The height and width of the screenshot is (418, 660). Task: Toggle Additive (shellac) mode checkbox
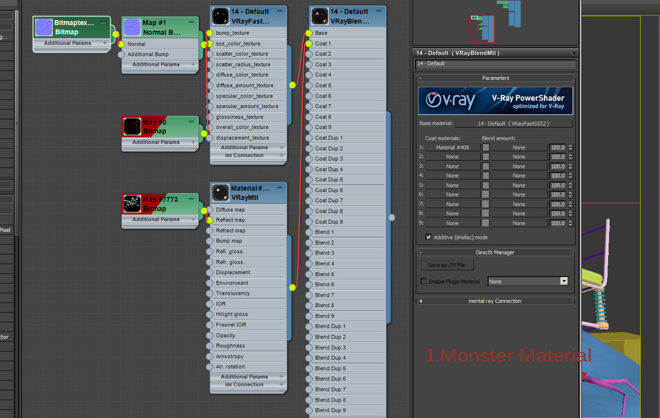point(428,237)
